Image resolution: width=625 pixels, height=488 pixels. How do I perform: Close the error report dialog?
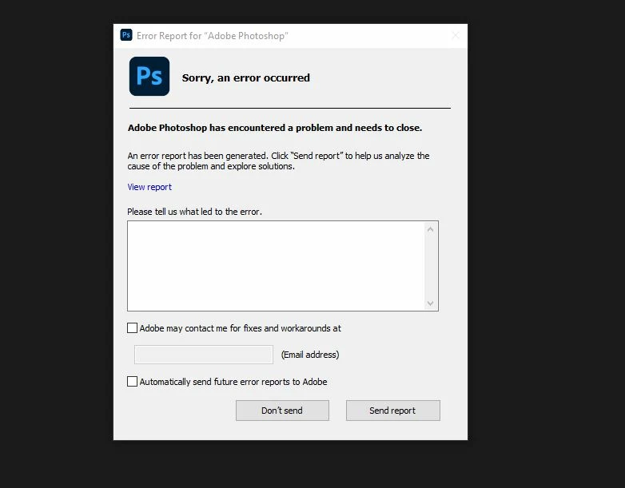[x=456, y=36]
